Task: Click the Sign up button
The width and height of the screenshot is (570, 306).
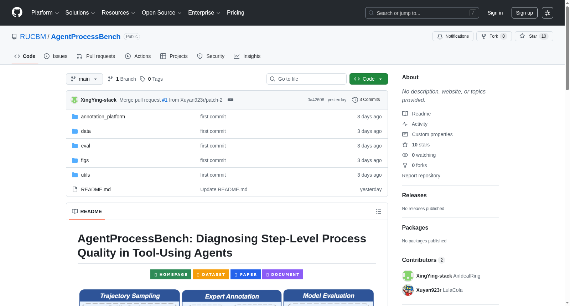Action: 524,13
